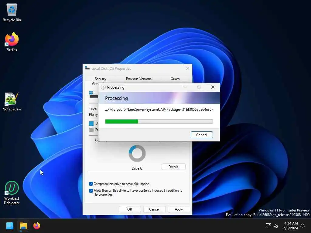Image resolution: width=311 pixels, height=233 pixels.
Task: Click the gray free space color swatch
Action: (91, 130)
